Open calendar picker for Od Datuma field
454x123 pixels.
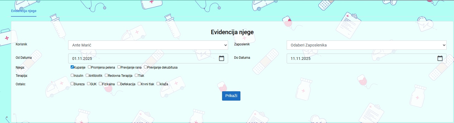(222, 58)
